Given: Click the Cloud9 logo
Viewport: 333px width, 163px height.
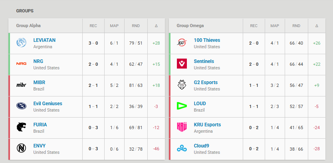Looking at the screenshot, I should pyautogui.click(x=182, y=148).
